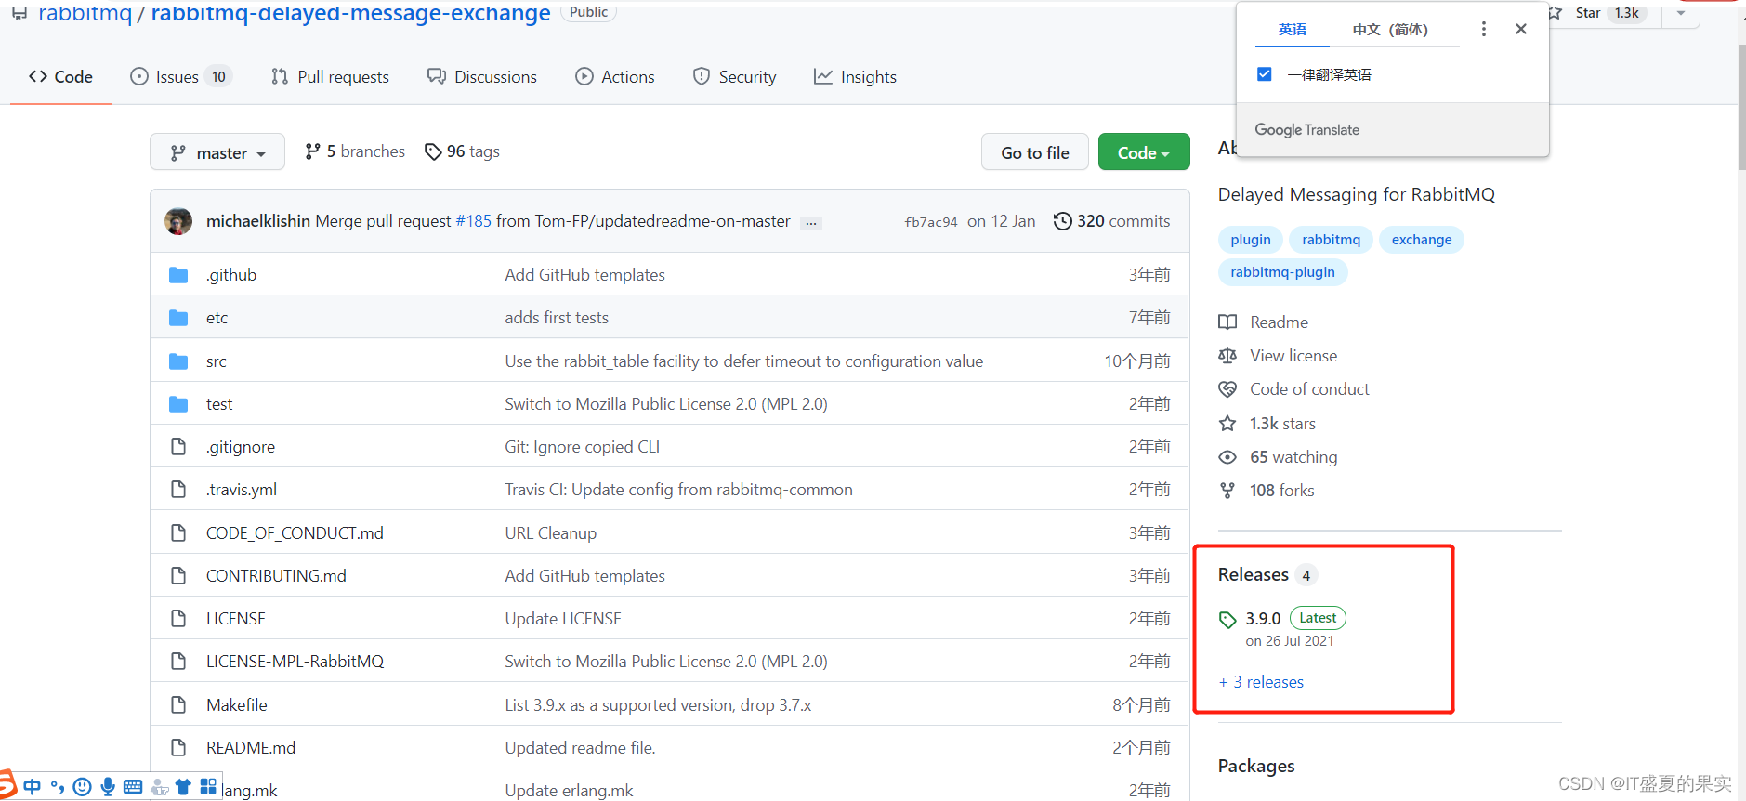Click the .gitignore file icon
The width and height of the screenshot is (1746, 801).
pos(178,447)
